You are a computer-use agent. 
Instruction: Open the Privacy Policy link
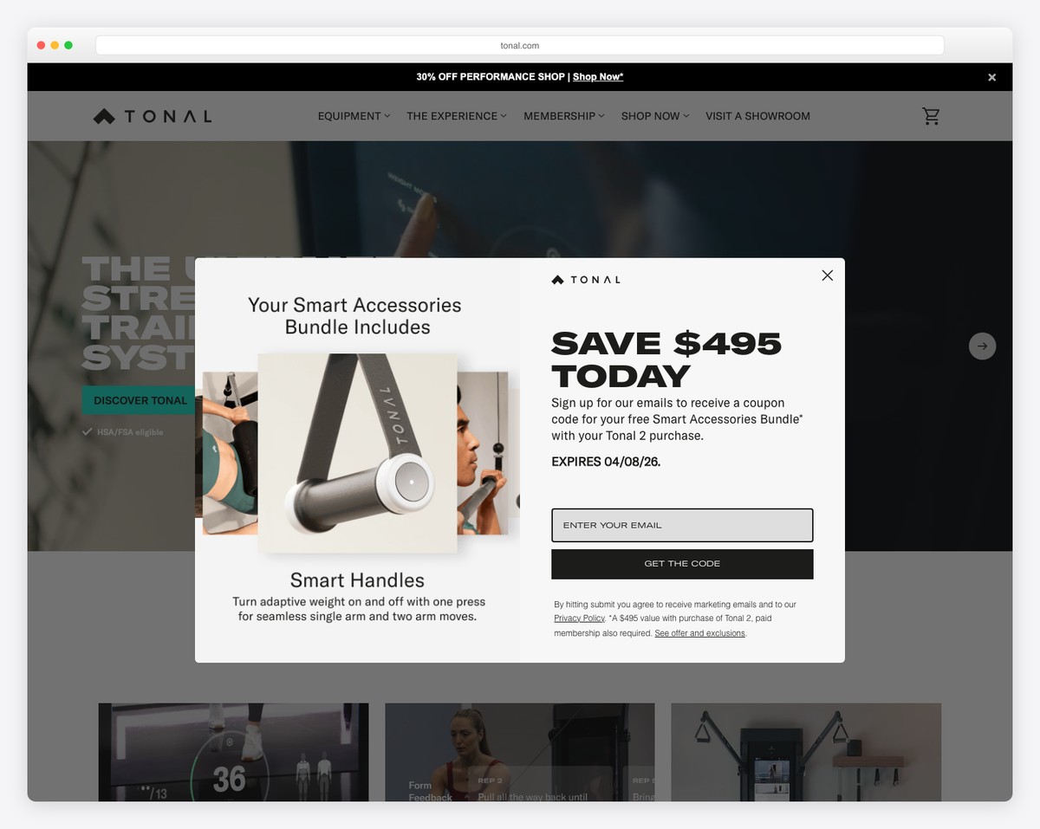click(579, 619)
